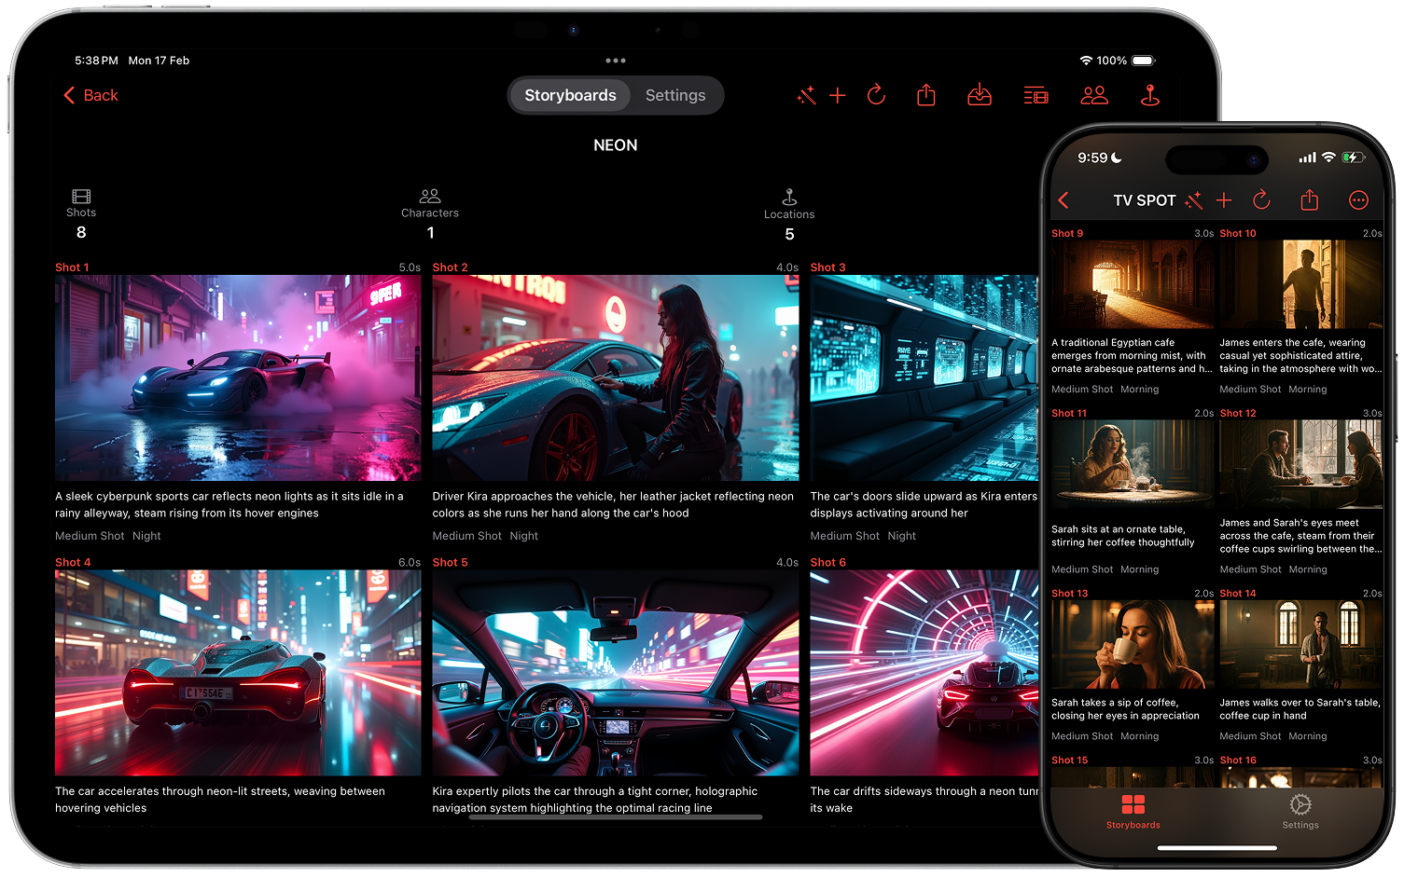Select the AI magic wand tool

tap(808, 95)
